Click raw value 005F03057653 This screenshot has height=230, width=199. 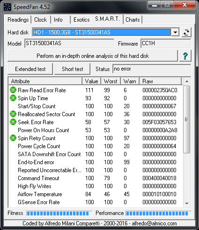(159, 122)
